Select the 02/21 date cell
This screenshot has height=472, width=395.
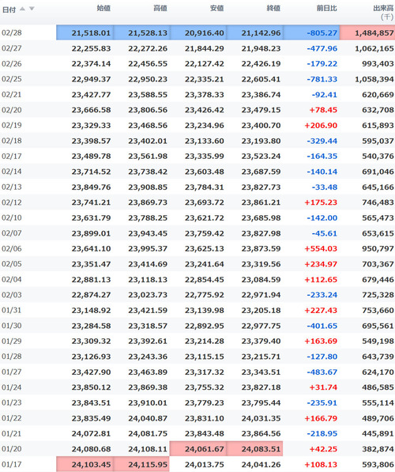click(12, 95)
